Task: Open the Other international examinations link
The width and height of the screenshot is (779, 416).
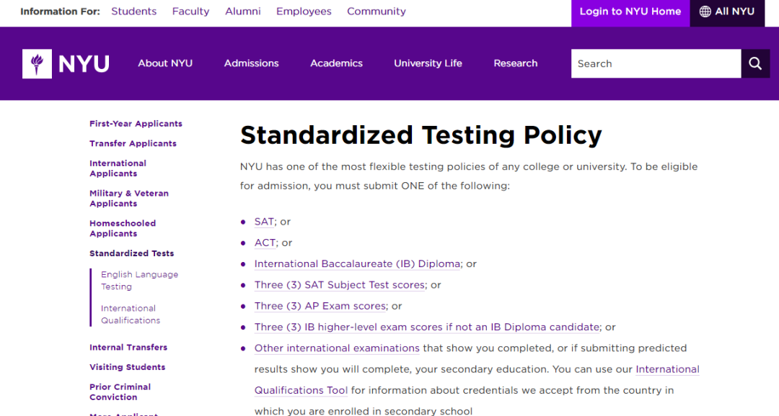Action: [x=337, y=348]
